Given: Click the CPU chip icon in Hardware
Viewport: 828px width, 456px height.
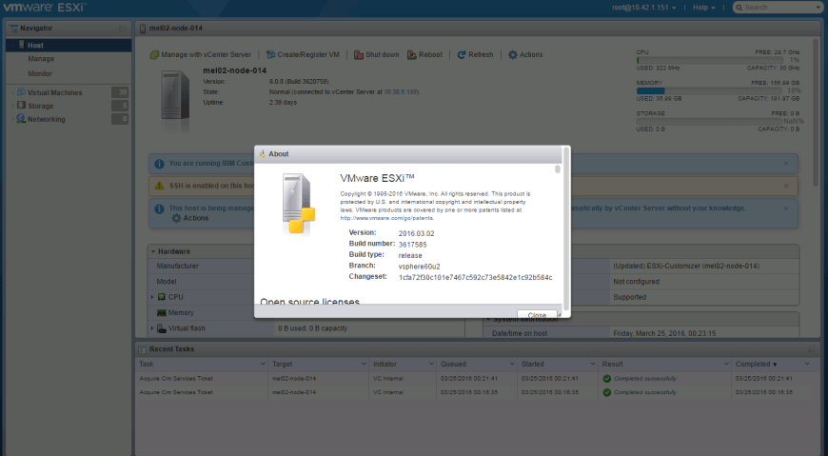Looking at the screenshot, I should click(162, 297).
